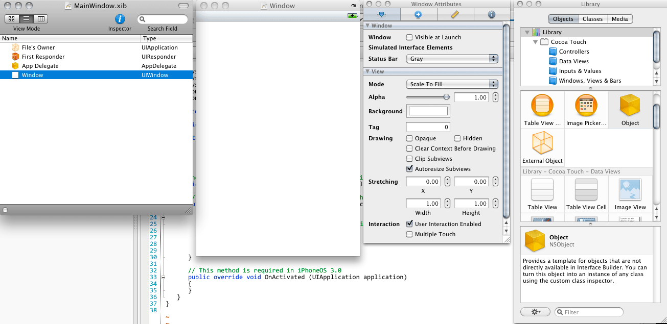Select the App Delegate row

click(x=96, y=66)
